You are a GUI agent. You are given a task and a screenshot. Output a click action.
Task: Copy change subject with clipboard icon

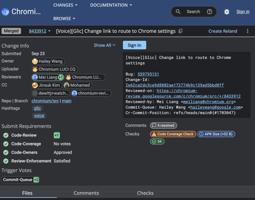coord(180,31)
